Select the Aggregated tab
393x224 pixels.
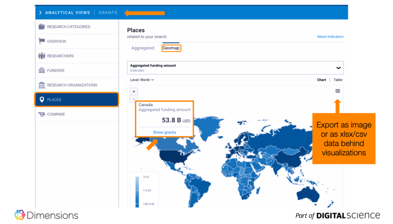[x=143, y=48]
